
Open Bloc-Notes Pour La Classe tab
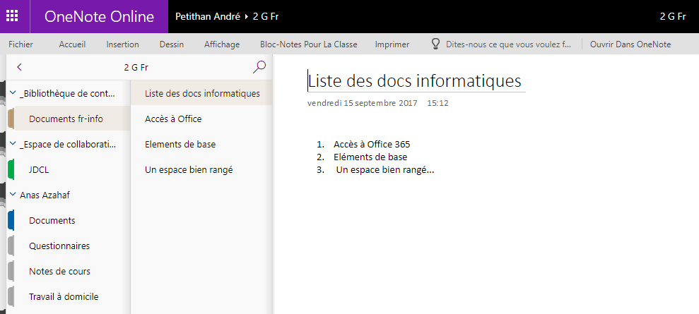pos(308,44)
